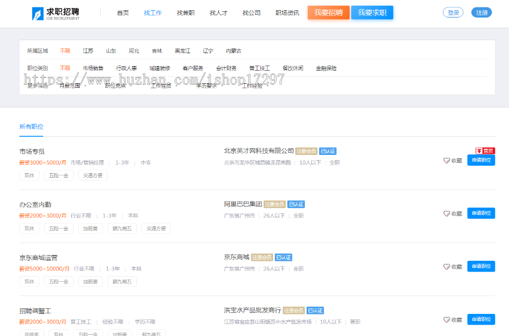Click the orange 我要招聘 button

[329, 12]
